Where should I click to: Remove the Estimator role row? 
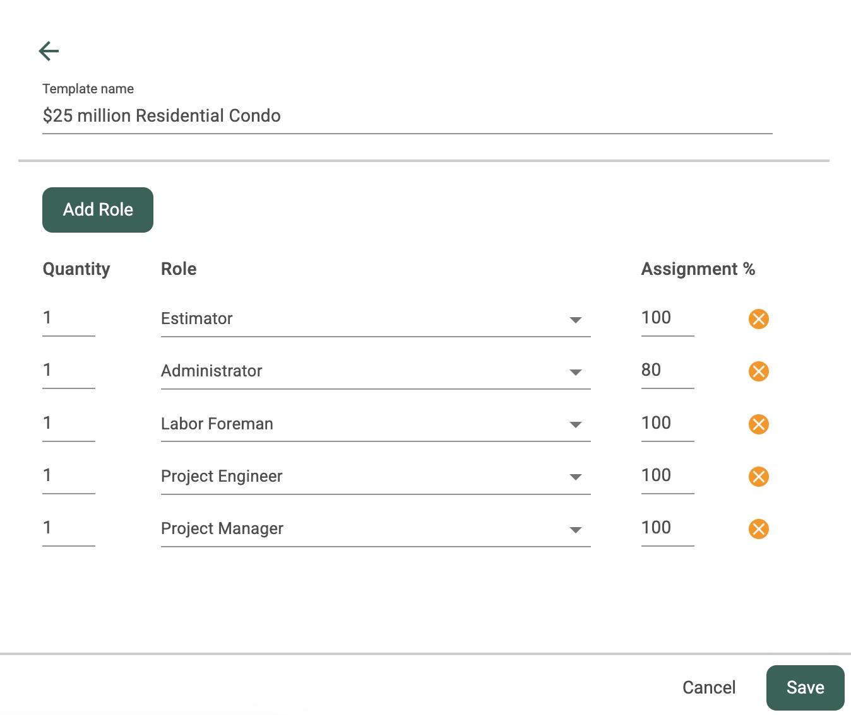click(758, 319)
